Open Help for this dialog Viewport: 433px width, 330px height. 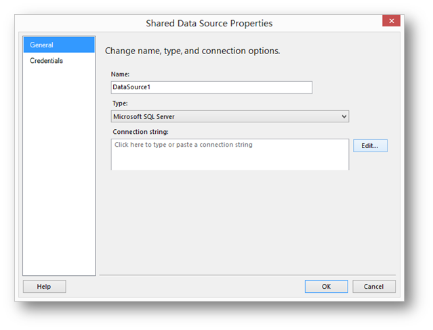tap(44, 287)
